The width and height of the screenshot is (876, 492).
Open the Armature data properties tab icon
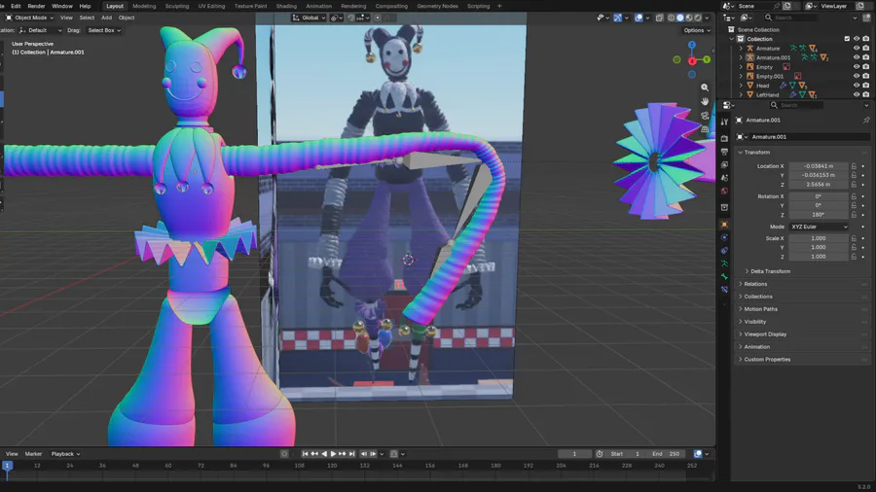coord(724,264)
